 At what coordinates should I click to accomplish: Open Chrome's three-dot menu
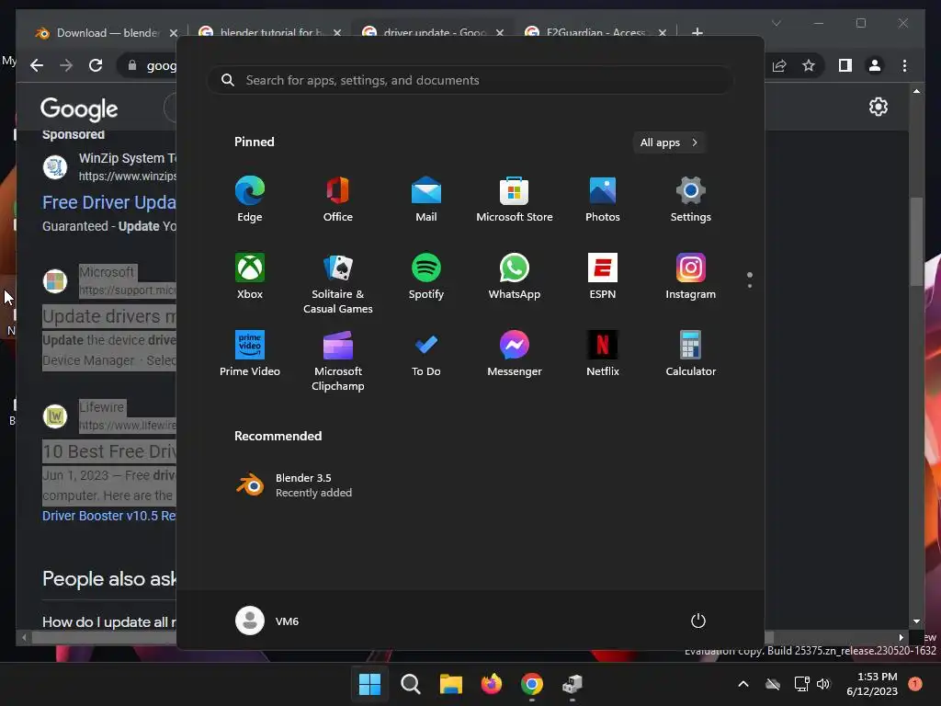(x=904, y=65)
